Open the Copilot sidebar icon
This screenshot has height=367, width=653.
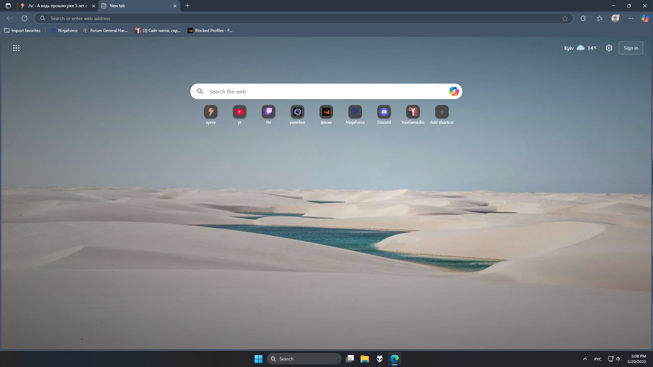[x=645, y=18]
